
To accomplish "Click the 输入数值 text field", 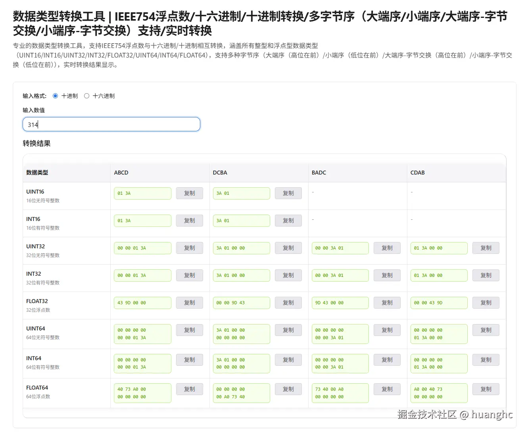I will tap(111, 125).
